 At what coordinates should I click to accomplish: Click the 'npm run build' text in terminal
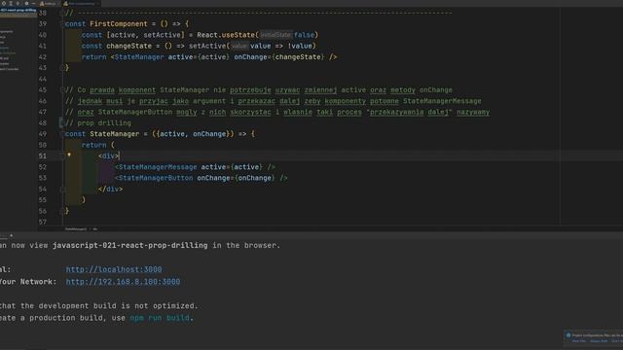click(160, 318)
